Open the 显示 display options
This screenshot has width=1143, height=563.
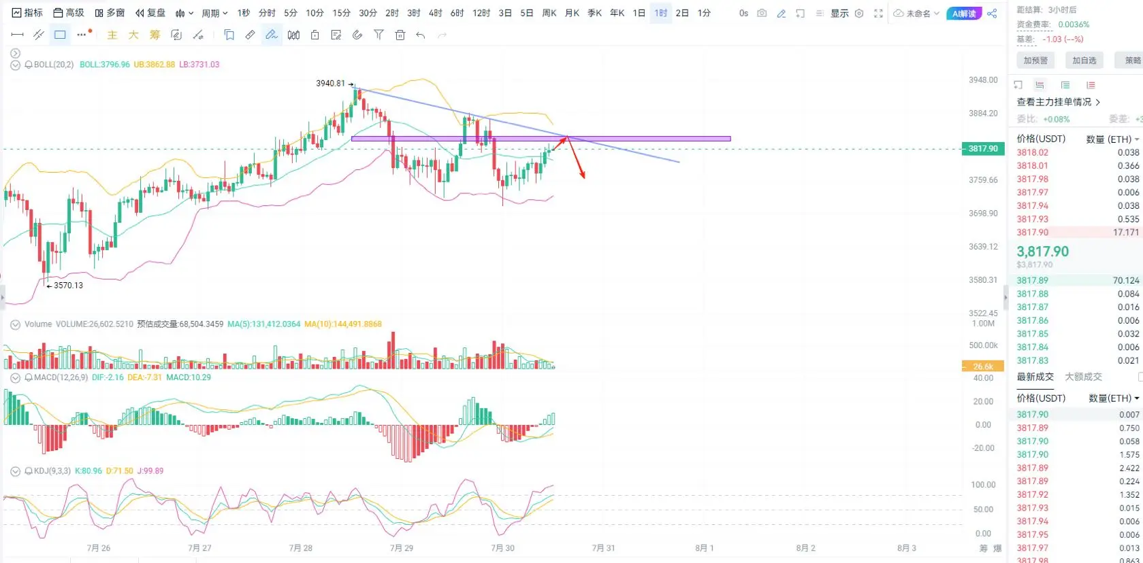point(839,13)
